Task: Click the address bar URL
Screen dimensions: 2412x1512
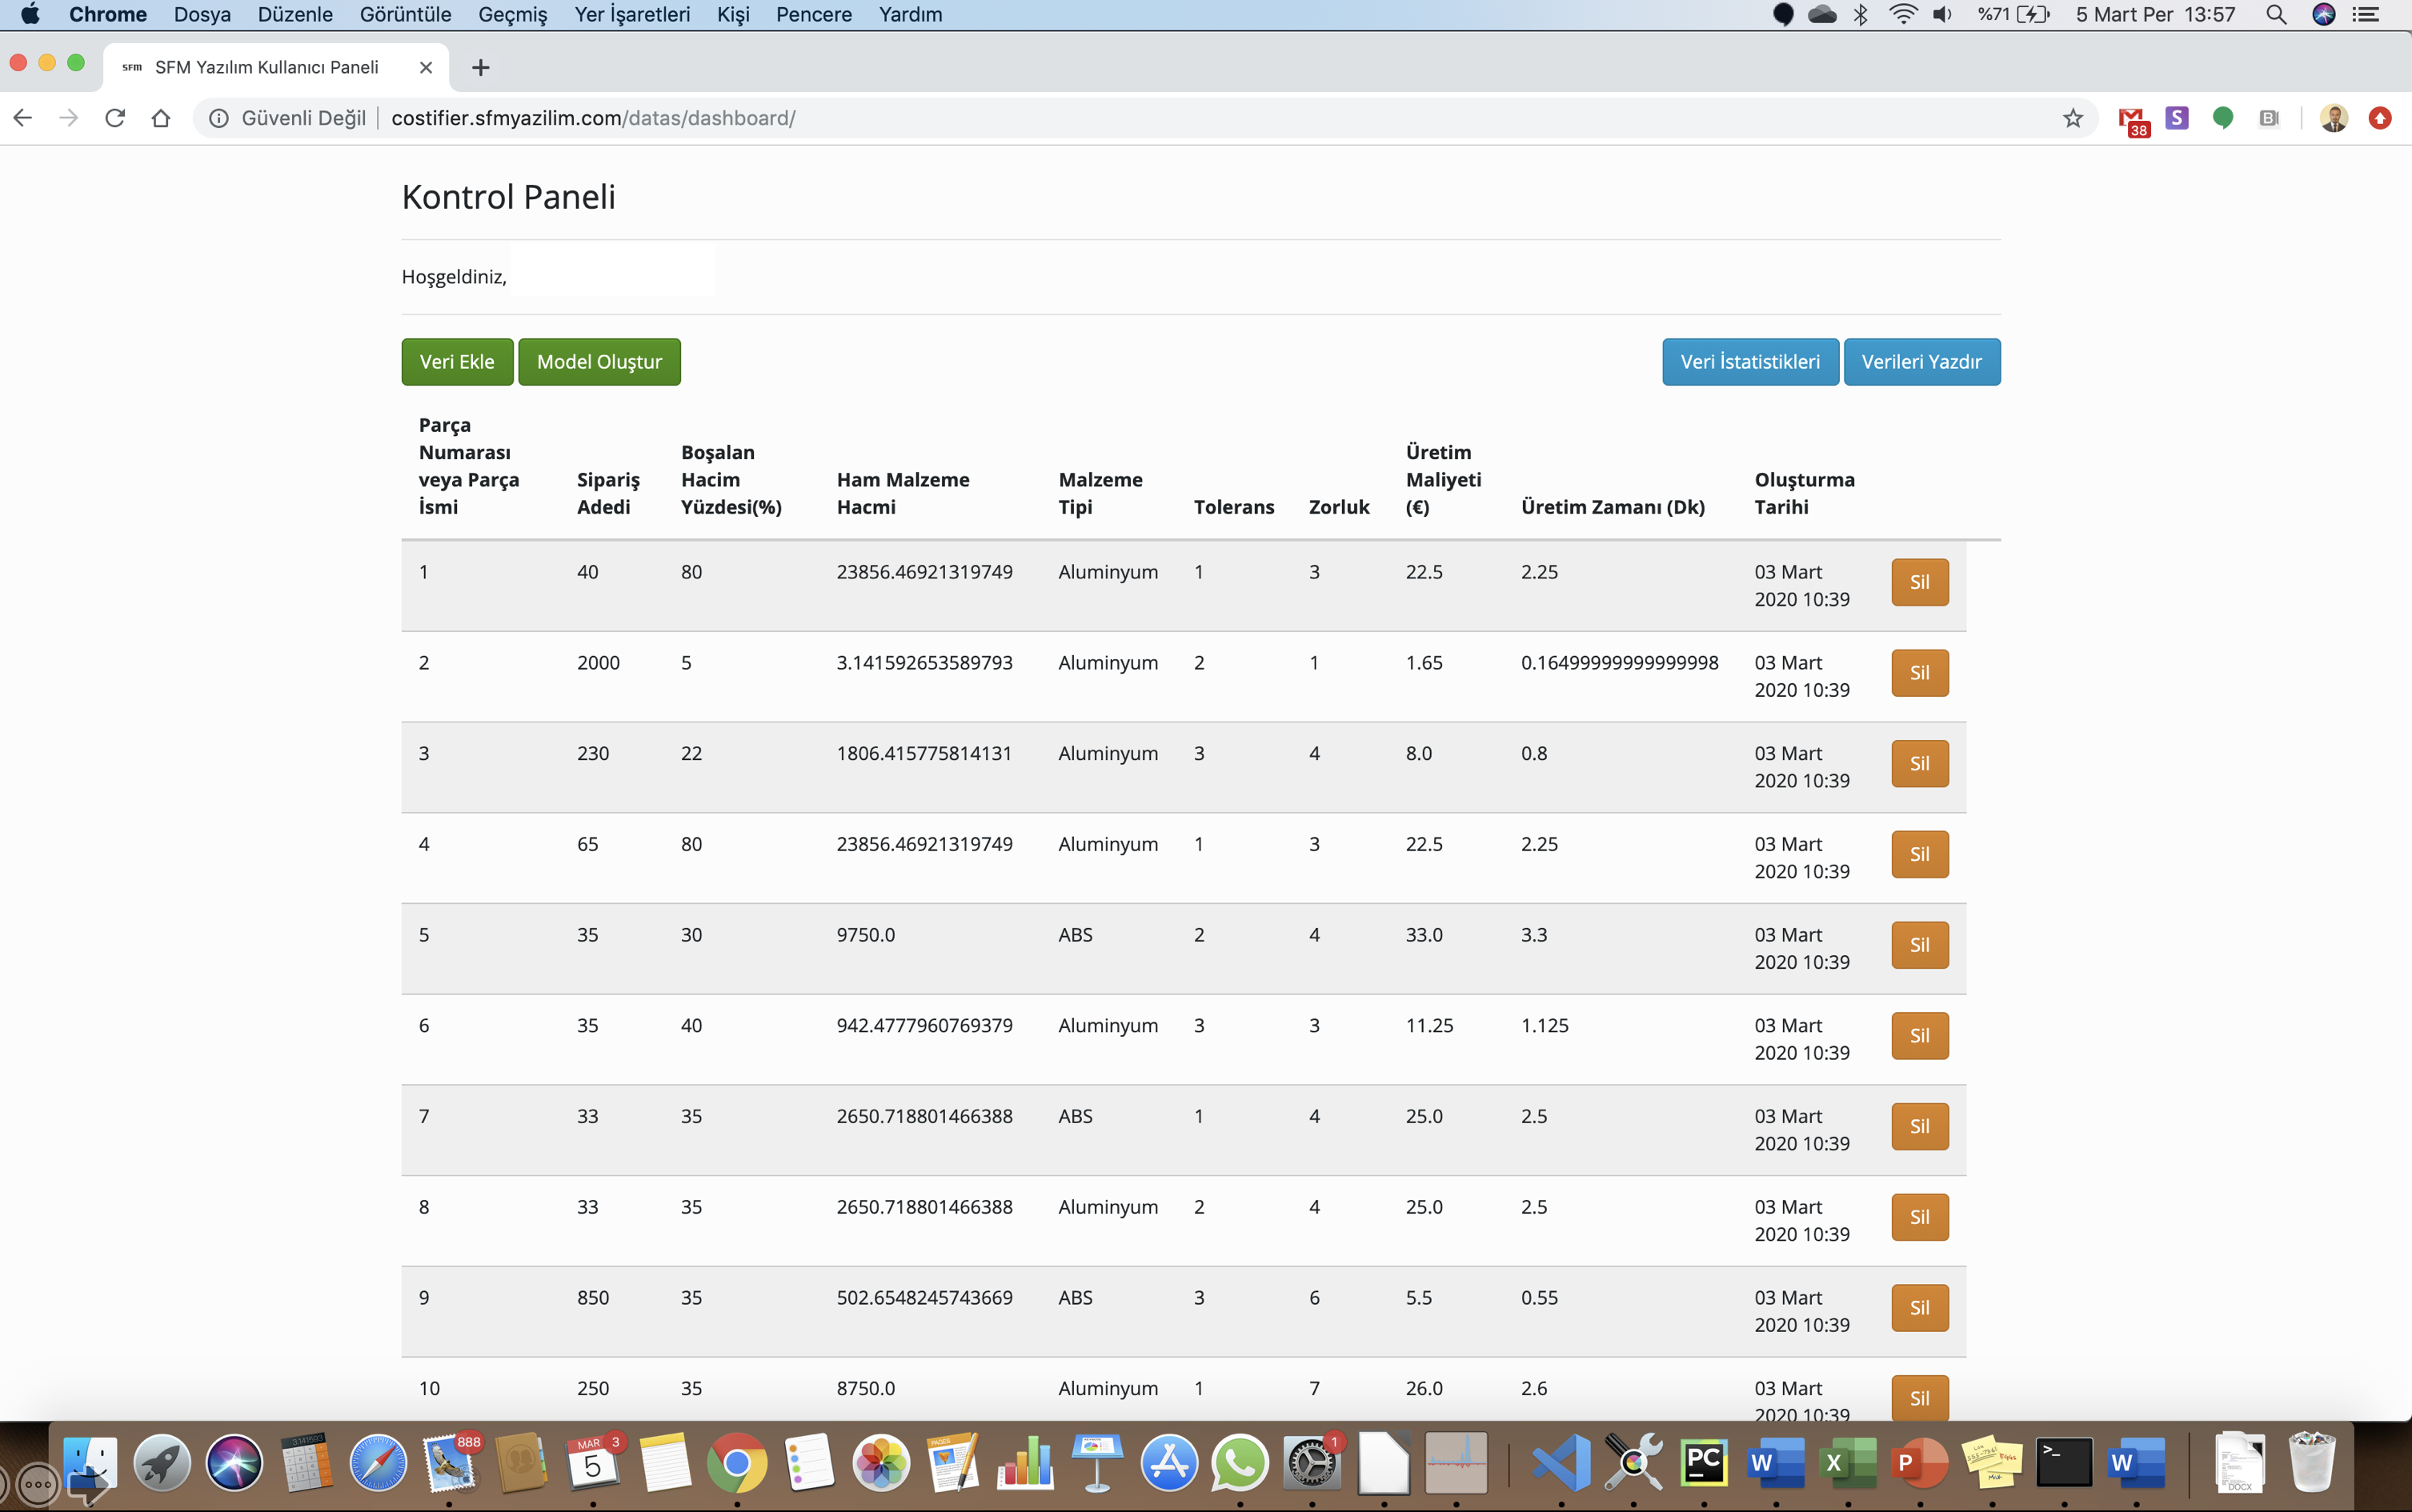Action: point(593,118)
